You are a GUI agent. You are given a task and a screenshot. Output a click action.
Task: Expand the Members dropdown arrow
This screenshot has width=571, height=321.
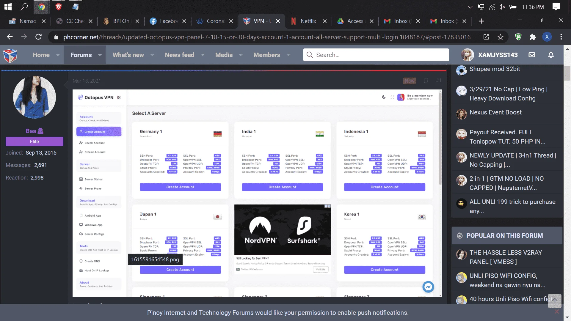point(288,55)
